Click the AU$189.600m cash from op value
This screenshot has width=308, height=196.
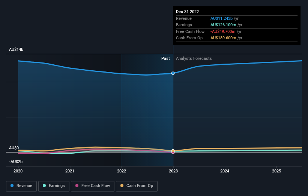223,38
